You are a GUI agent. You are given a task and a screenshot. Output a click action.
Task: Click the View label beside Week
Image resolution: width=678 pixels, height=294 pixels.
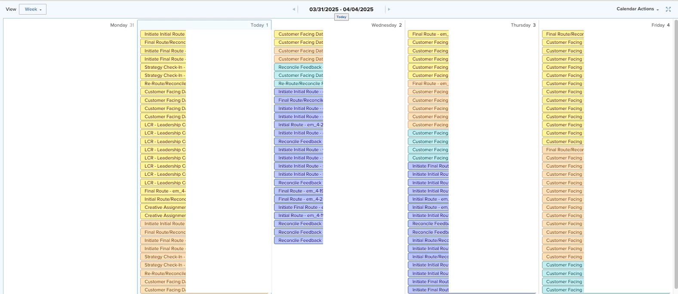[11, 9]
